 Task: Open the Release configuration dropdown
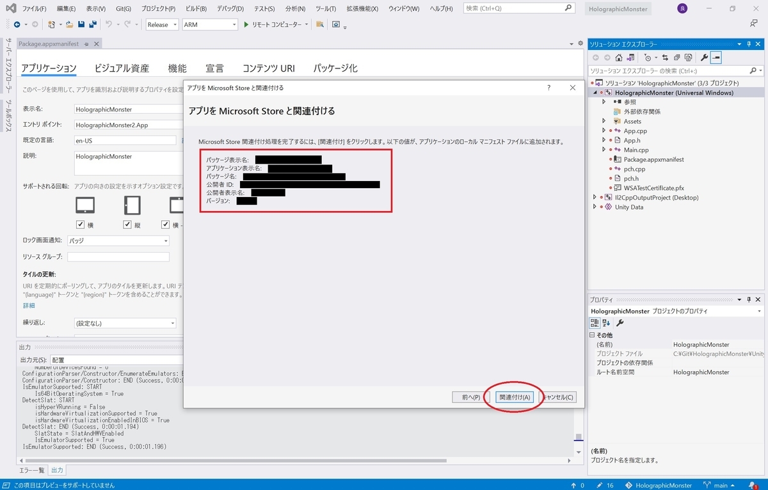tap(162, 24)
